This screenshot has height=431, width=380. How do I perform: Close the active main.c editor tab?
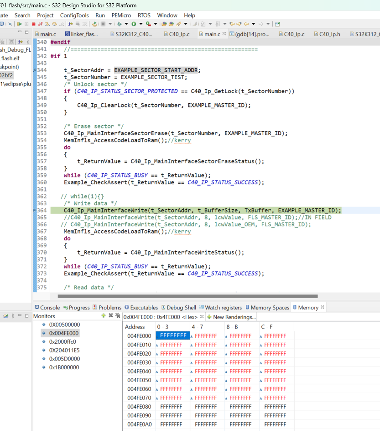coord(224,33)
